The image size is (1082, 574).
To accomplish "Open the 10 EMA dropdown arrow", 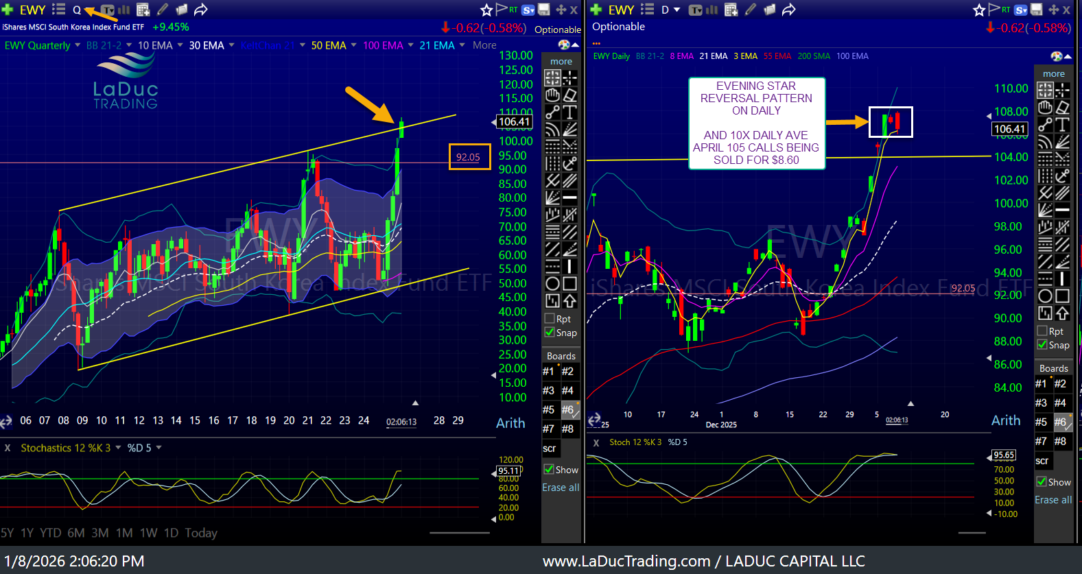I will click(180, 45).
